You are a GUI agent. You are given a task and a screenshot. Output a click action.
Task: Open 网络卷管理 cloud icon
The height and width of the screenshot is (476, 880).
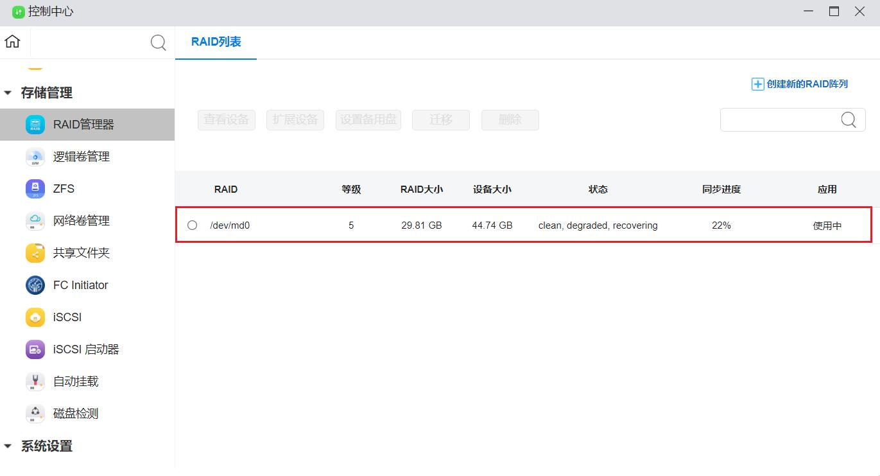(x=35, y=221)
